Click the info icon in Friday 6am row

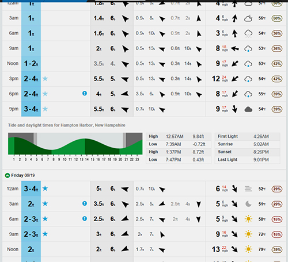pos(85,218)
